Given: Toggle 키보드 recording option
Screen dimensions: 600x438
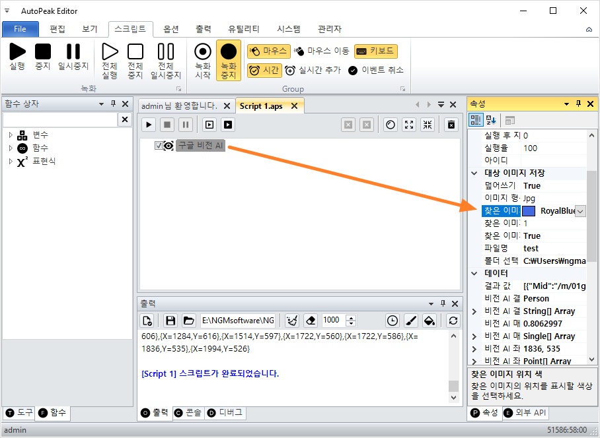Looking at the screenshot, I should pos(376,51).
